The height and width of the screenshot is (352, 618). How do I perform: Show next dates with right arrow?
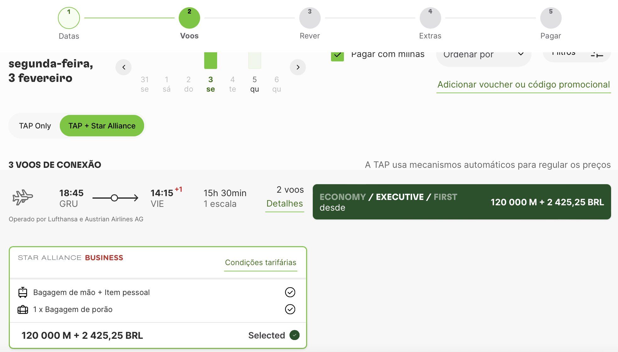pos(298,67)
